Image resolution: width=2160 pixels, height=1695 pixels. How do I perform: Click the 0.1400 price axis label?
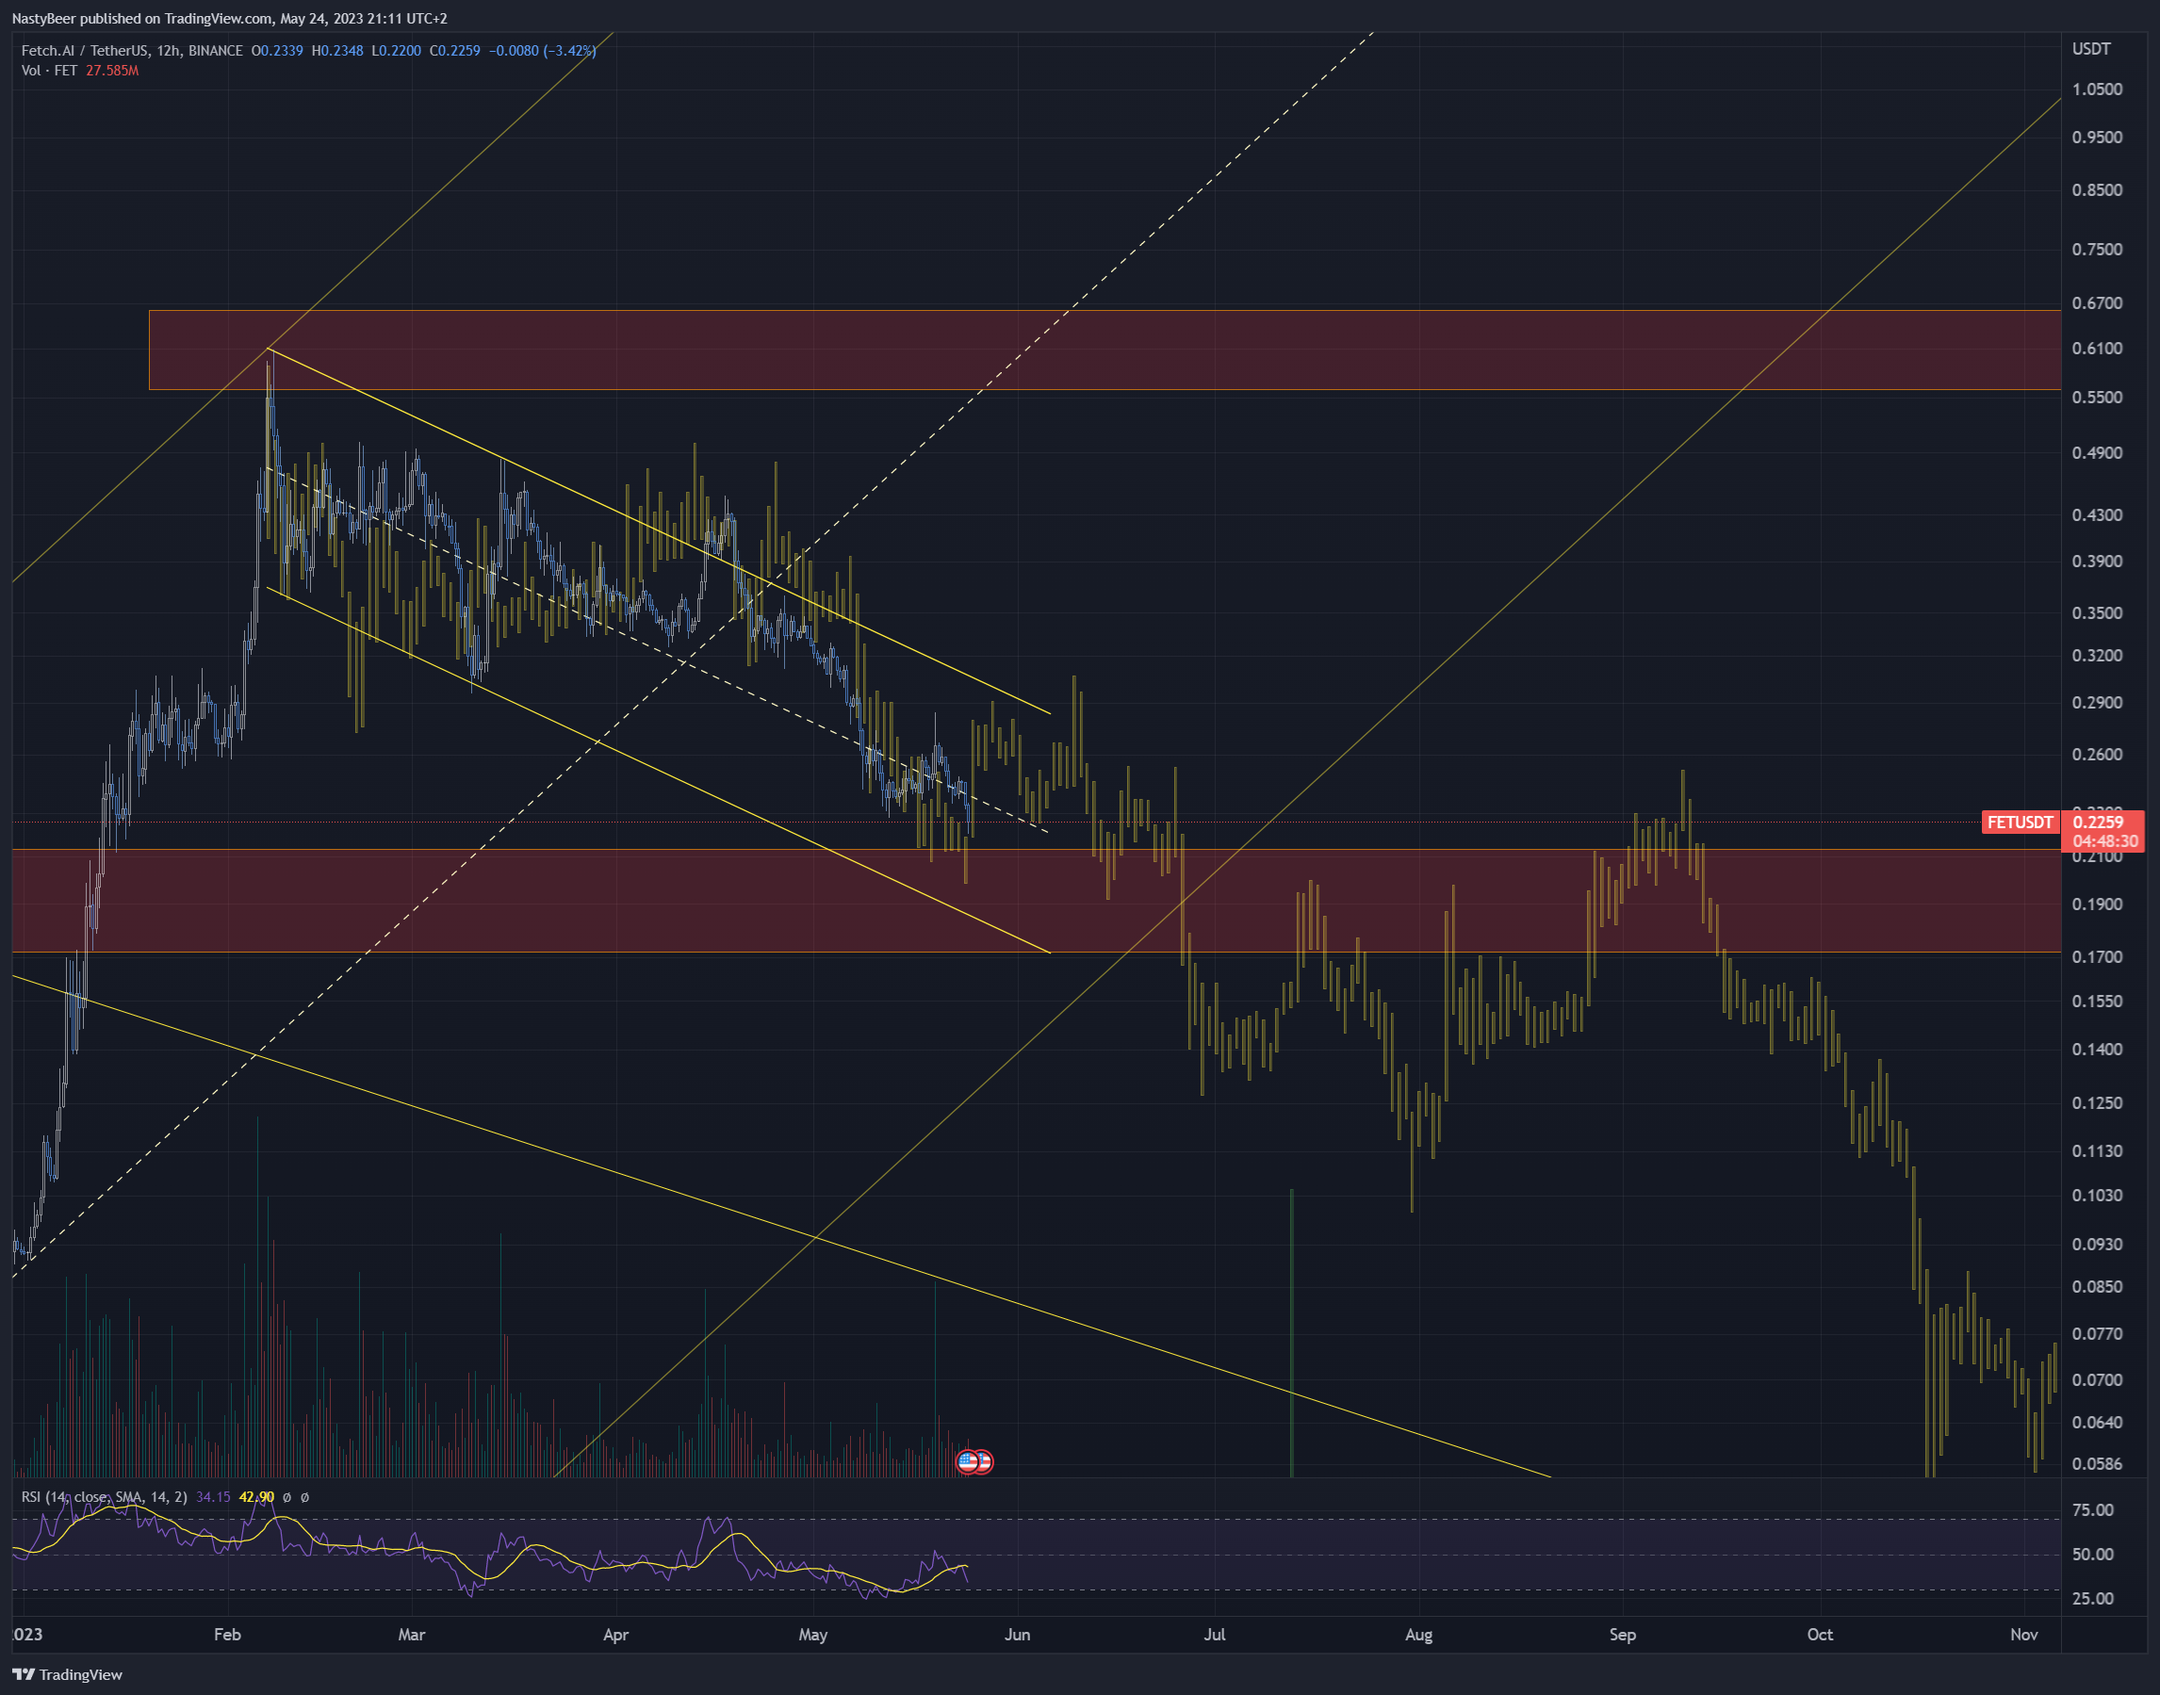pyautogui.click(x=2098, y=1049)
